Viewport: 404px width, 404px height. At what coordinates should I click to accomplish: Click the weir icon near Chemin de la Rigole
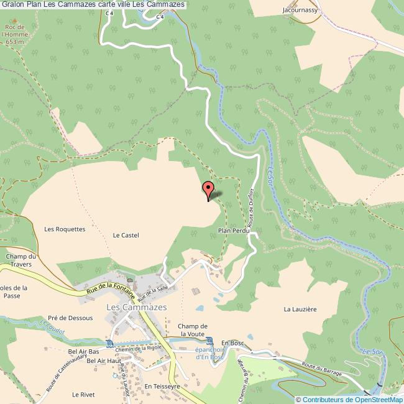click(109, 344)
